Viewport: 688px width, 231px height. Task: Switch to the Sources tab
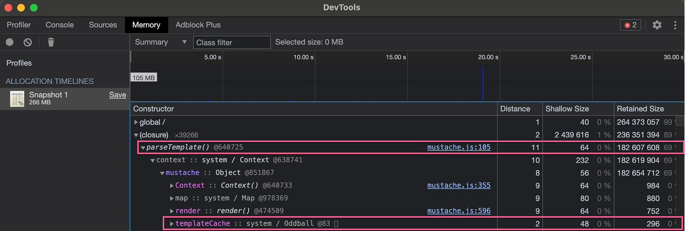tap(103, 25)
